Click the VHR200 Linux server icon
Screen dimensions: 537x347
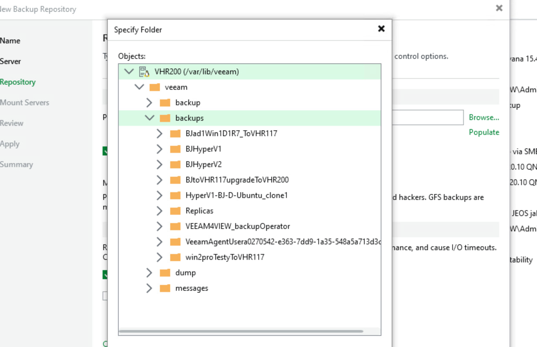[x=144, y=72]
